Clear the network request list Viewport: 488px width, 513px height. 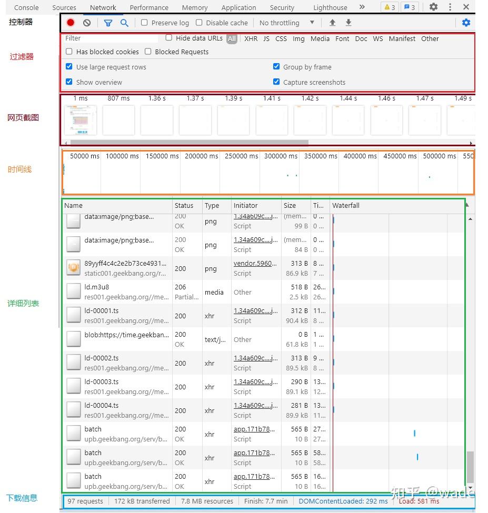(87, 23)
